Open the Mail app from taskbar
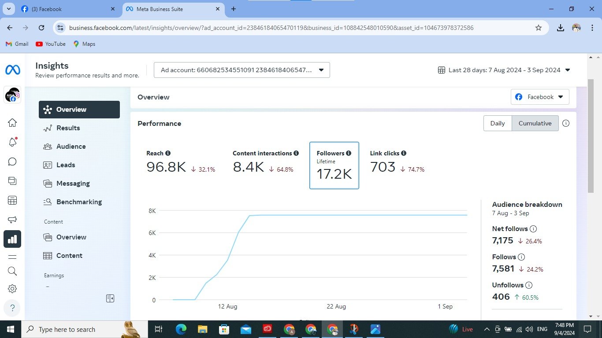 coord(245,329)
